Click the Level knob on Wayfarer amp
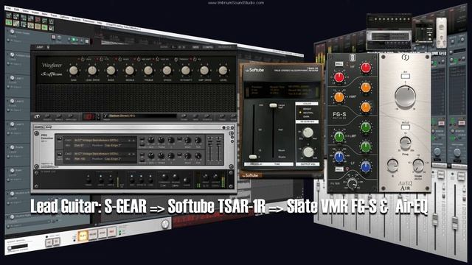The image size is (472, 265). (x=223, y=71)
